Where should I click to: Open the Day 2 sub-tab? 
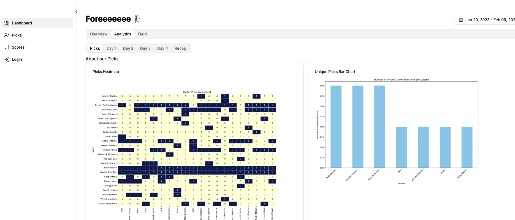click(x=128, y=48)
